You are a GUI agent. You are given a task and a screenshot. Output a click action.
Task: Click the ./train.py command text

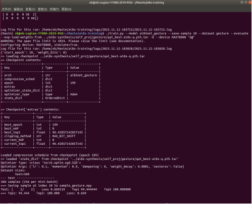(115, 33)
